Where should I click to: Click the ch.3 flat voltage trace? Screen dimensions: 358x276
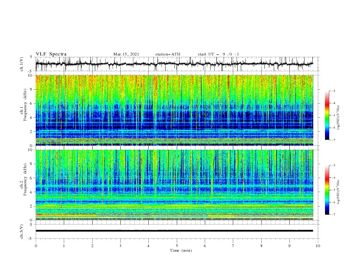click(174, 231)
